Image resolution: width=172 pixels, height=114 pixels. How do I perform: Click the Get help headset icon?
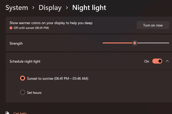tap(7, 113)
